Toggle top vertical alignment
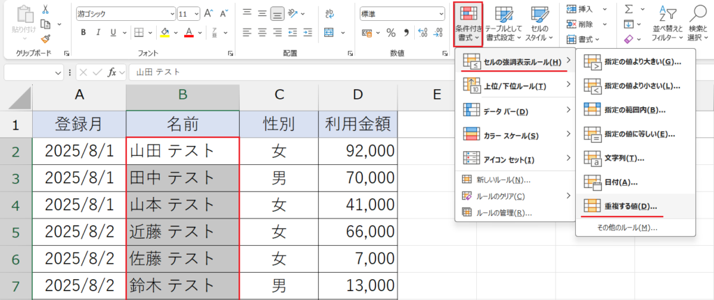 click(x=247, y=14)
